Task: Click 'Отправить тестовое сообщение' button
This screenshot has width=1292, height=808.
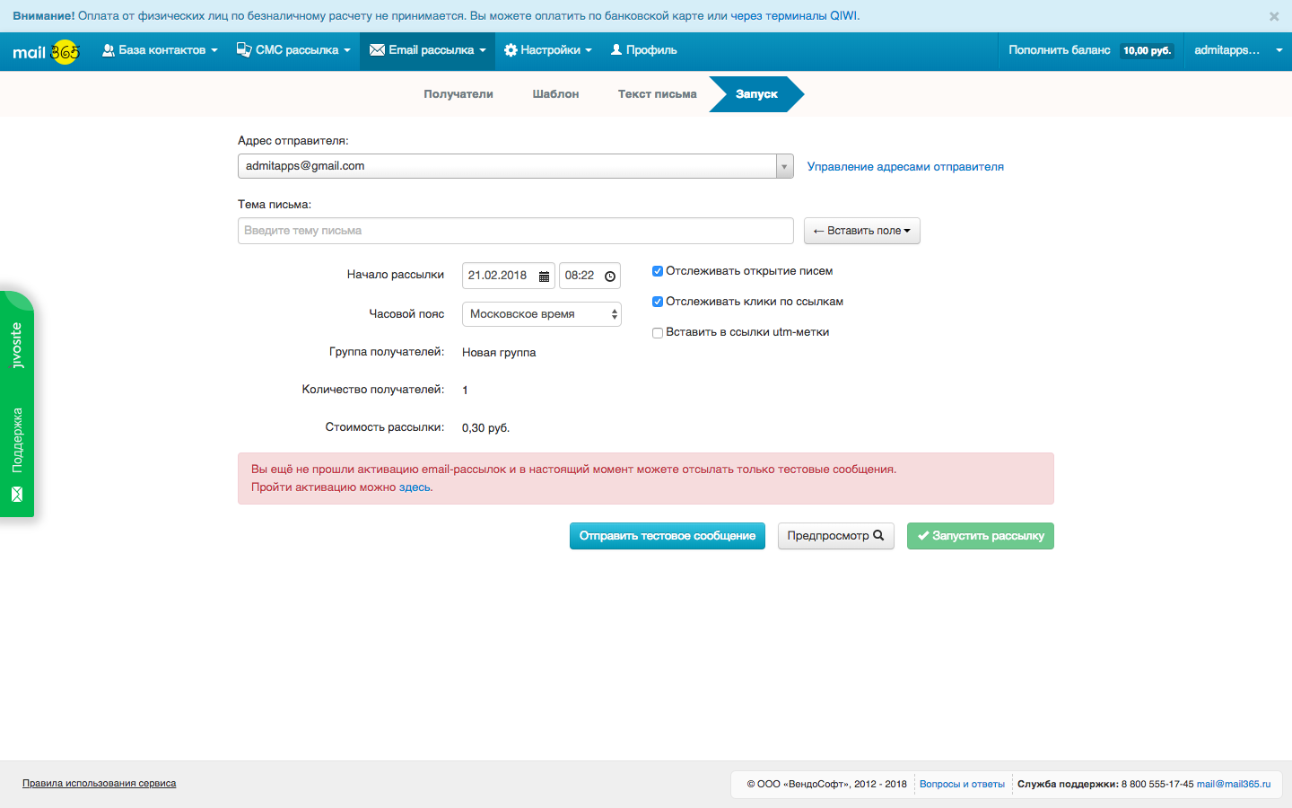Action: point(668,536)
